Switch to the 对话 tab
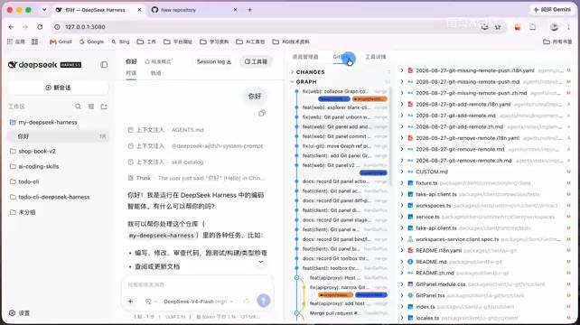580x325 pixels. pyautogui.click(x=131, y=73)
